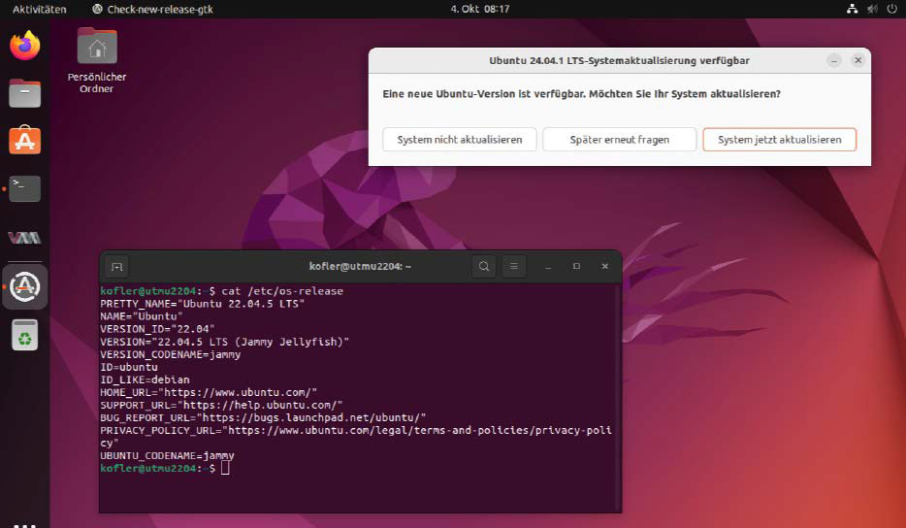Launch the Files manager from dock
Image resolution: width=906 pixels, height=528 pixels.
point(25,93)
